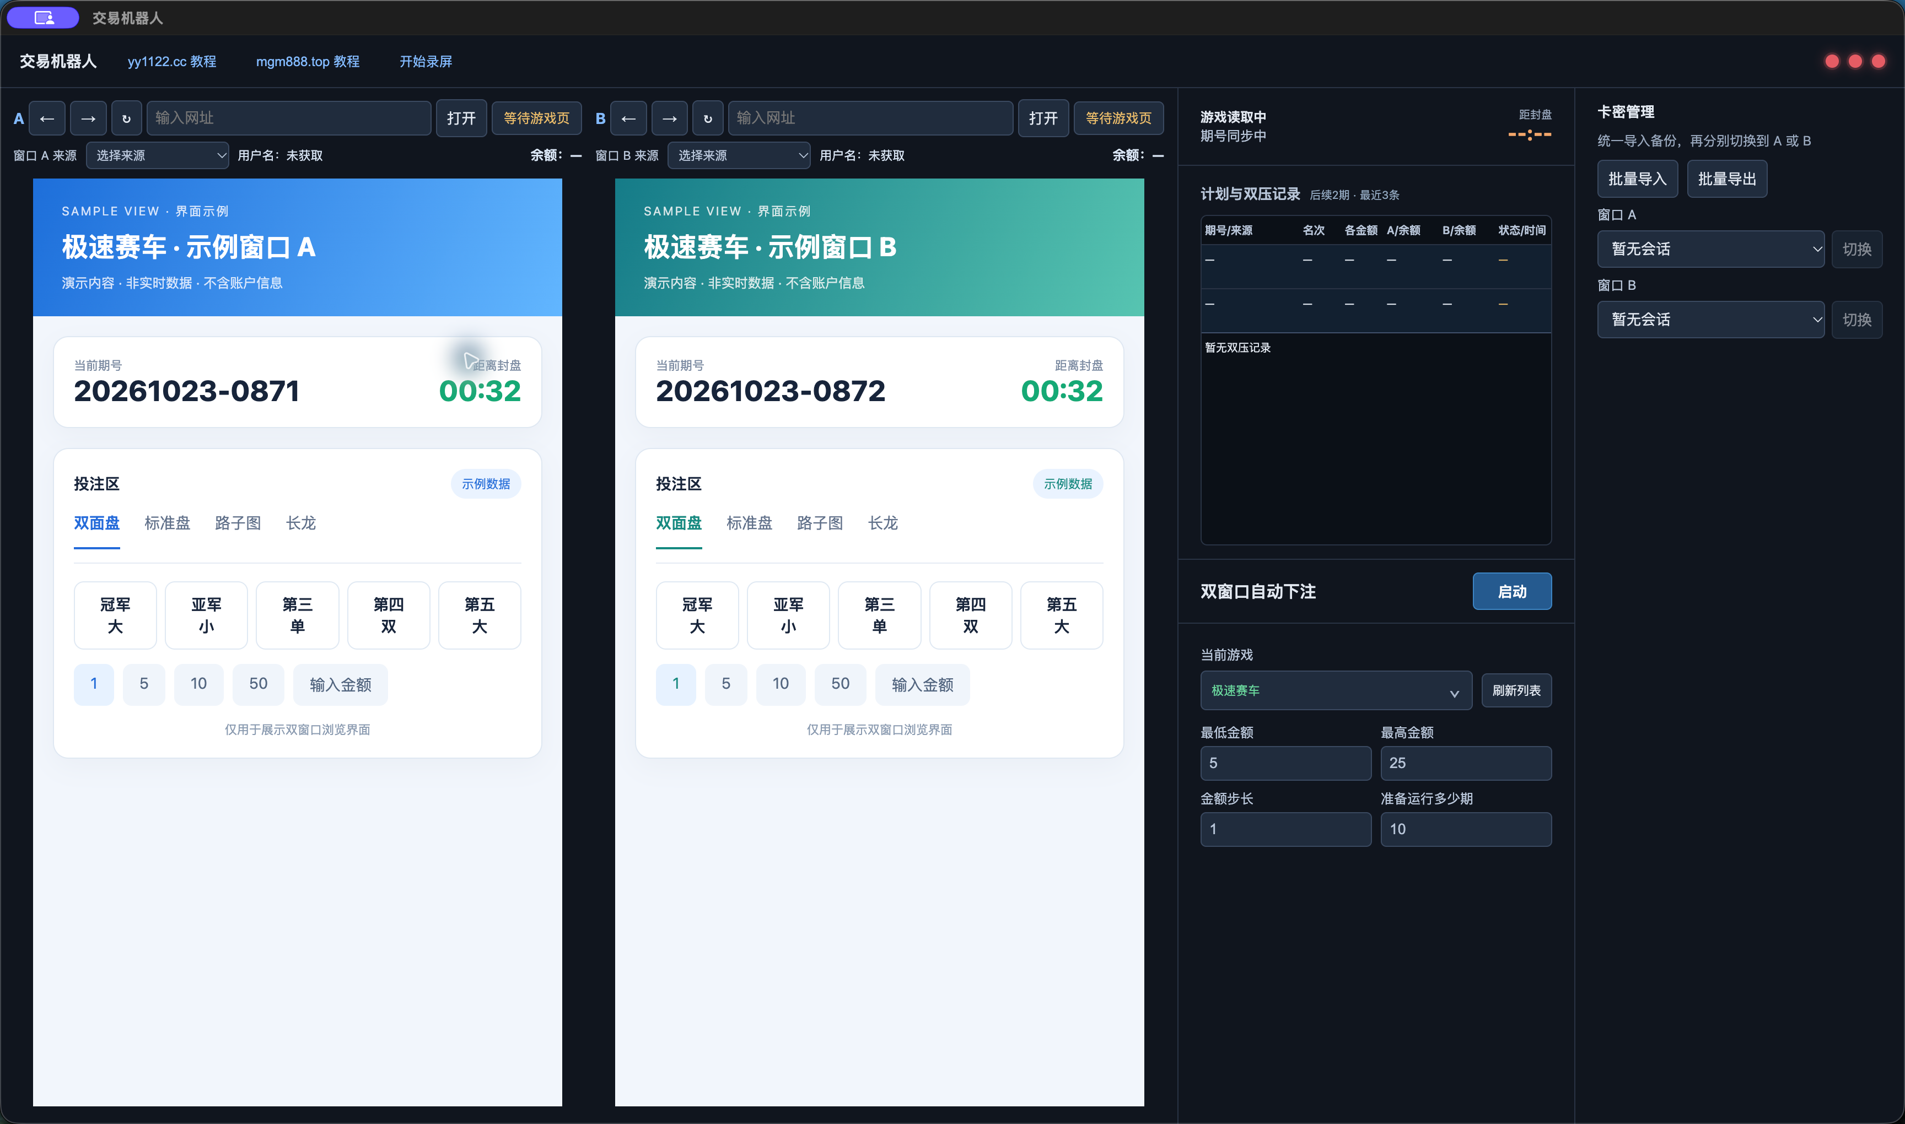Click 打开 button for window A
The height and width of the screenshot is (1124, 1905).
tap(461, 118)
